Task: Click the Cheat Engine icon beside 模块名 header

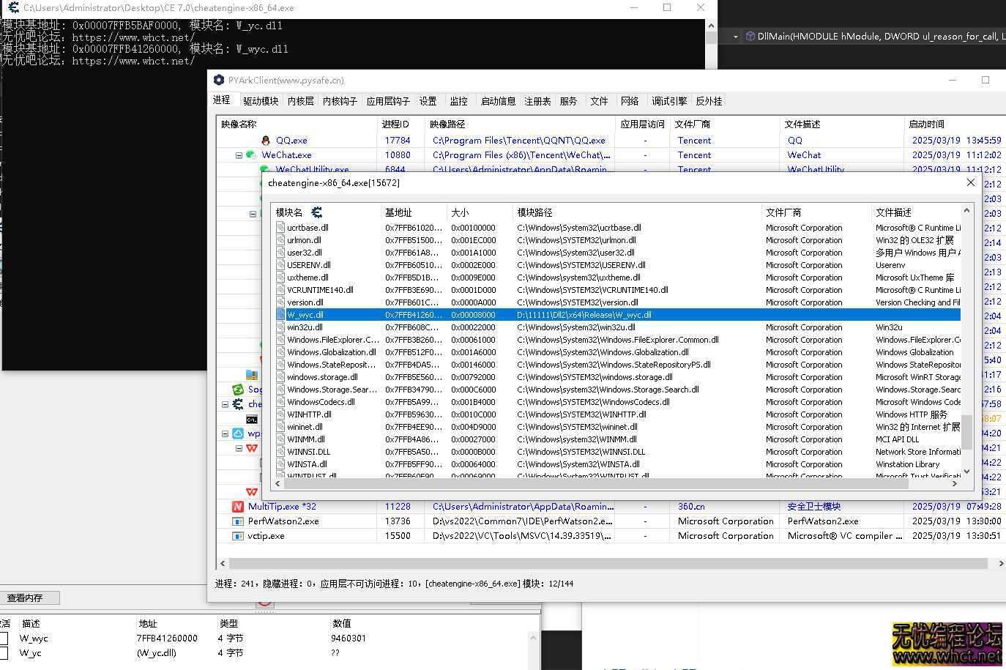Action: [317, 212]
